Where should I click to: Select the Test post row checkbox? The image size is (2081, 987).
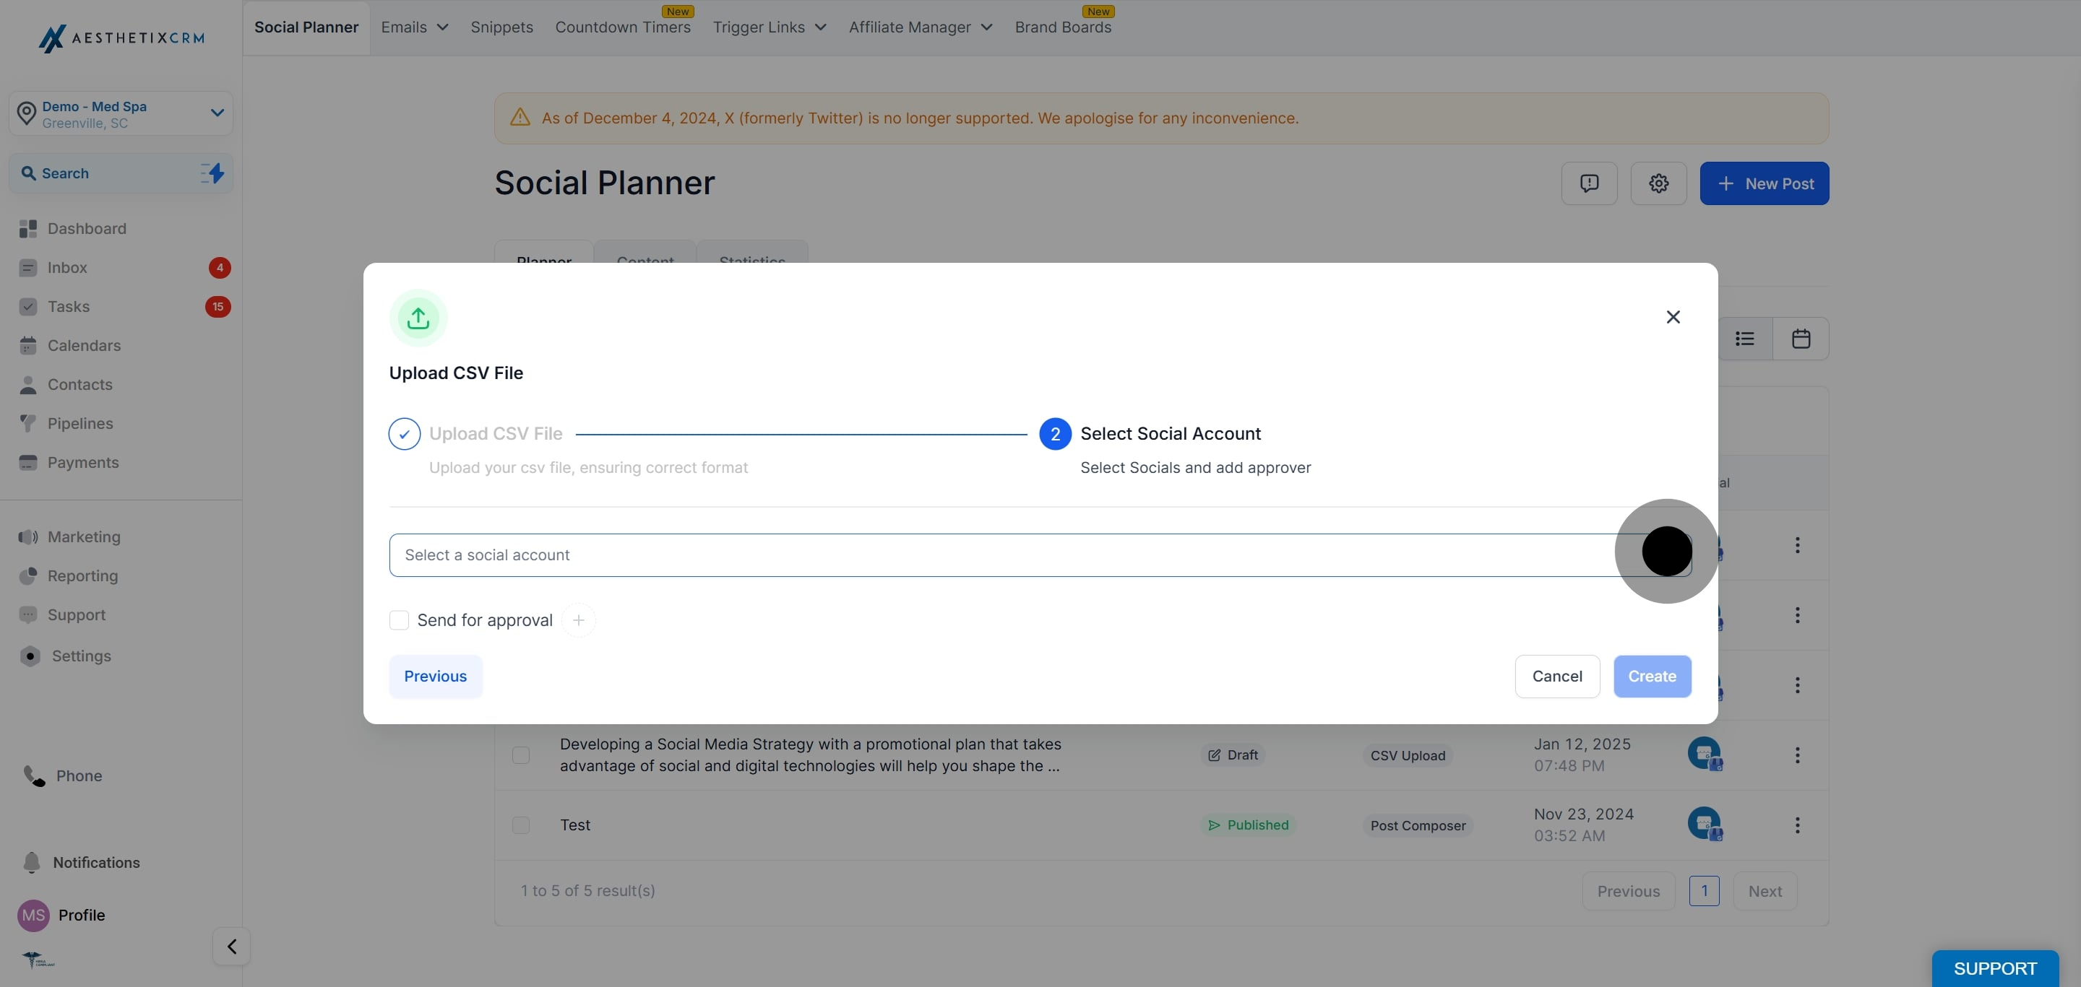[521, 825]
